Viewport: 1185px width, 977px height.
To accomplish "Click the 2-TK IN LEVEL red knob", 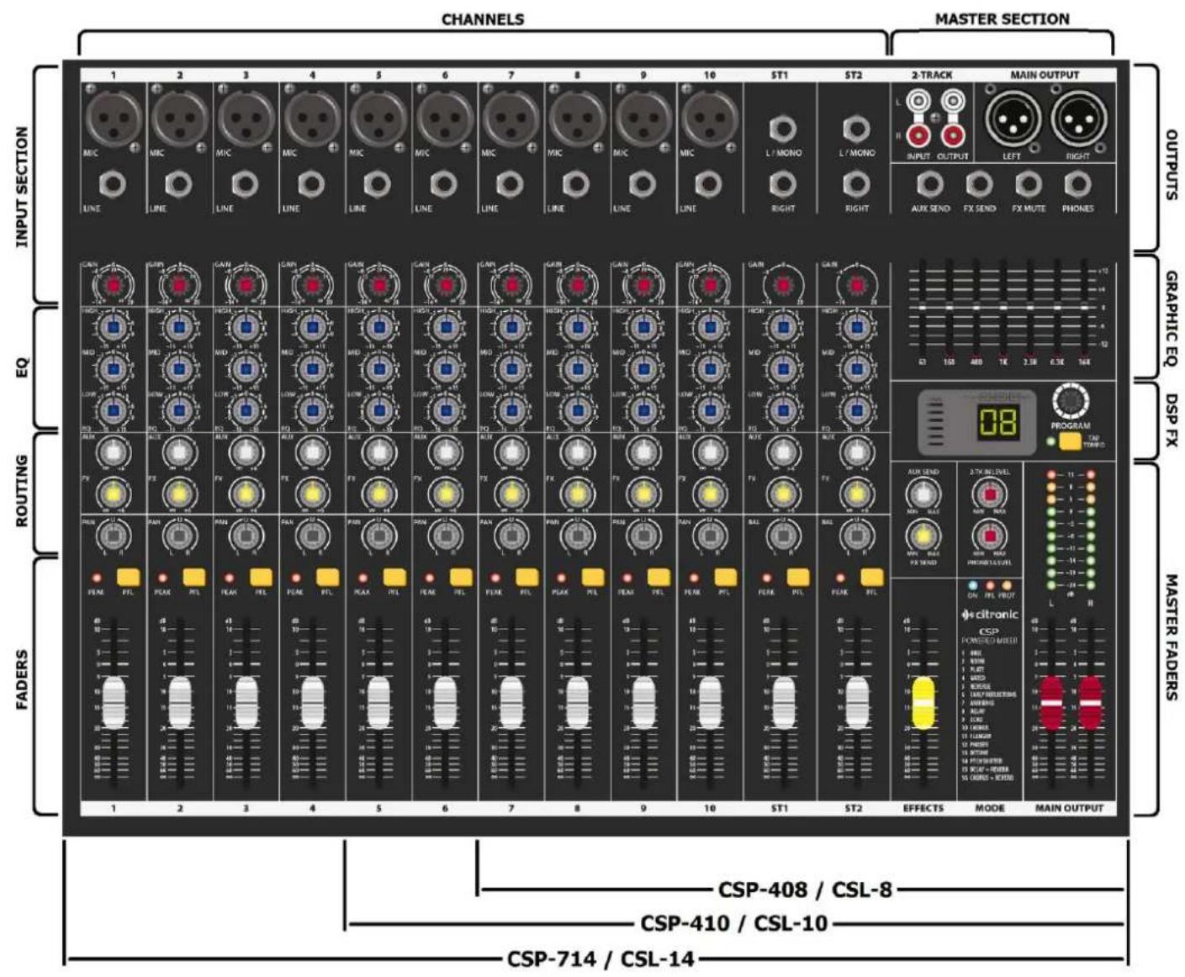I will point(990,494).
